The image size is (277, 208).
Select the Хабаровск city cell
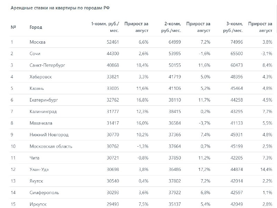(41, 77)
